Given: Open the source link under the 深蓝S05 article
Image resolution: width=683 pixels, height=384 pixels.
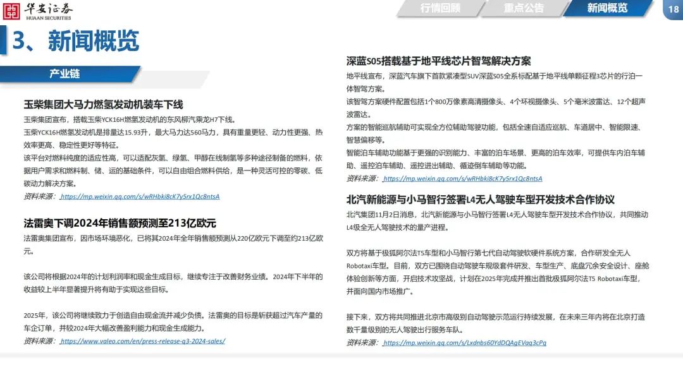Looking at the screenshot, I should click(x=462, y=179).
